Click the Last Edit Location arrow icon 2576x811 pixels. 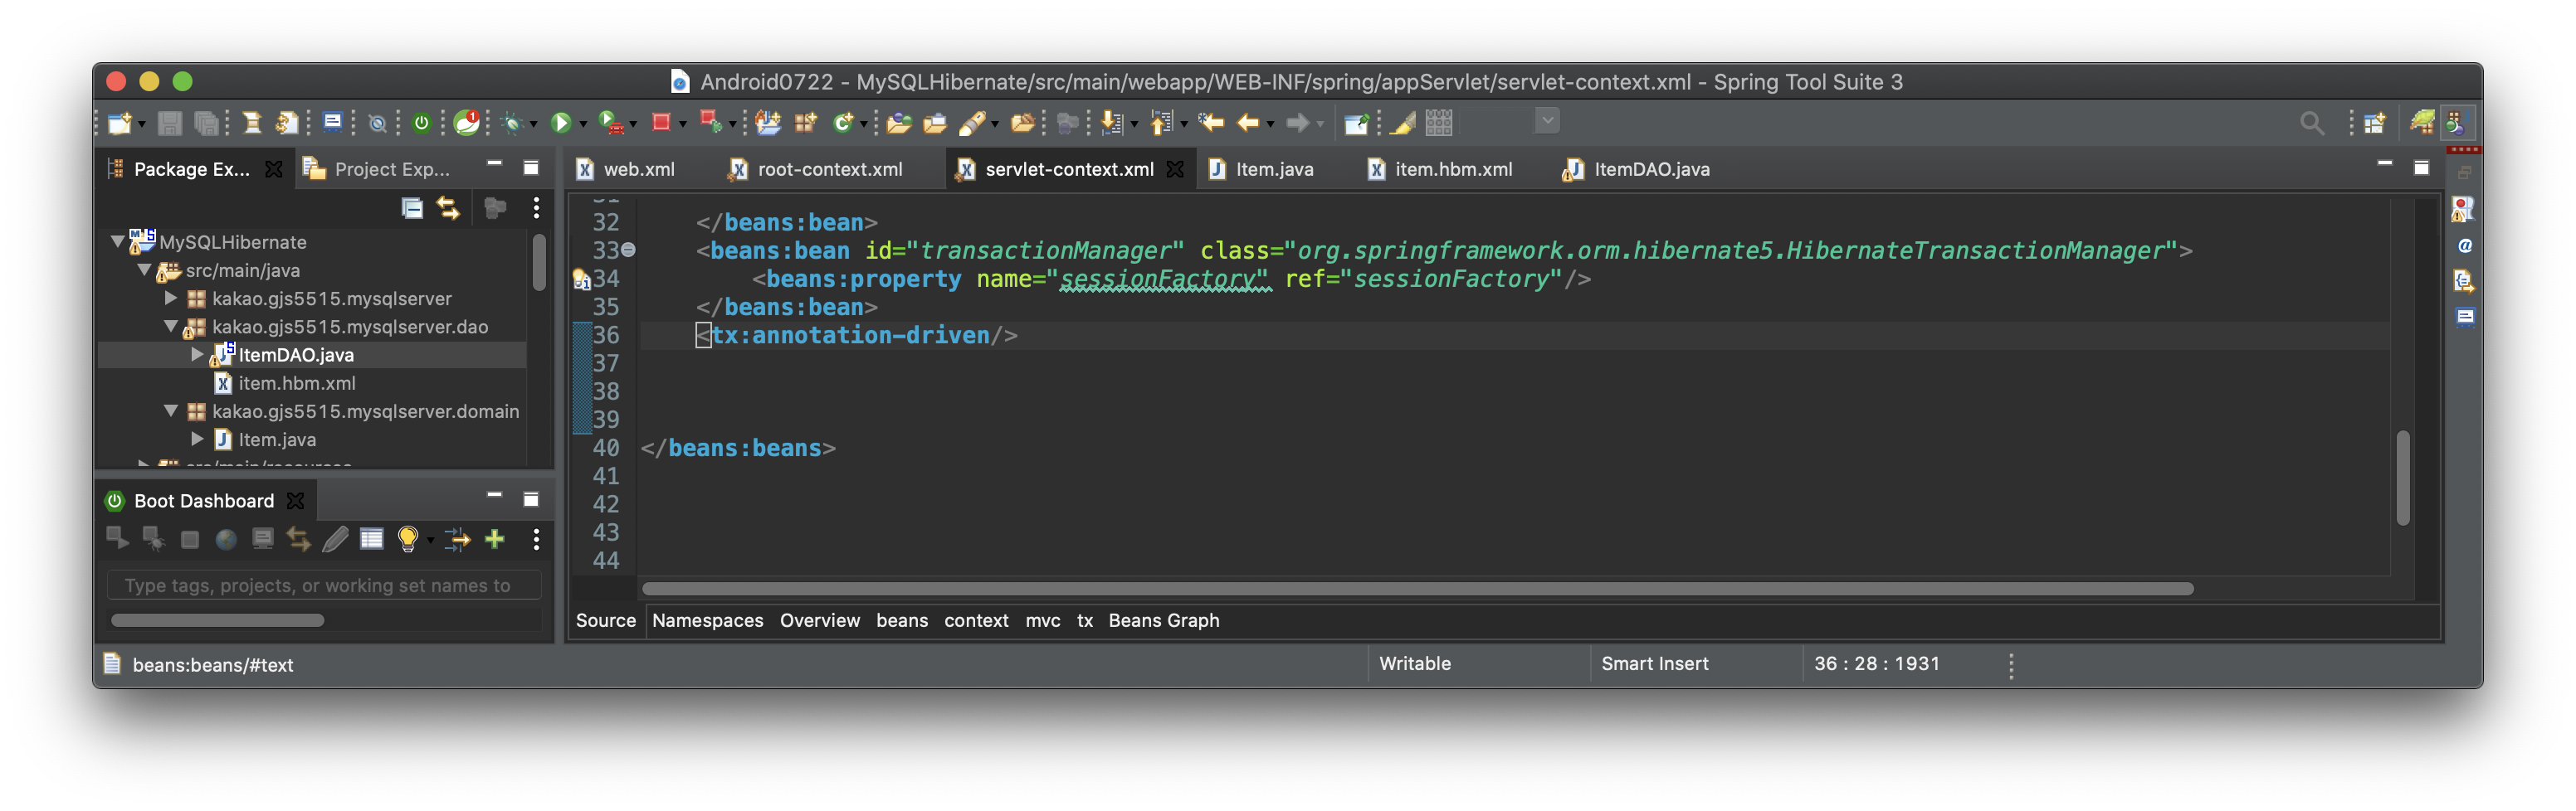[x=1212, y=123]
